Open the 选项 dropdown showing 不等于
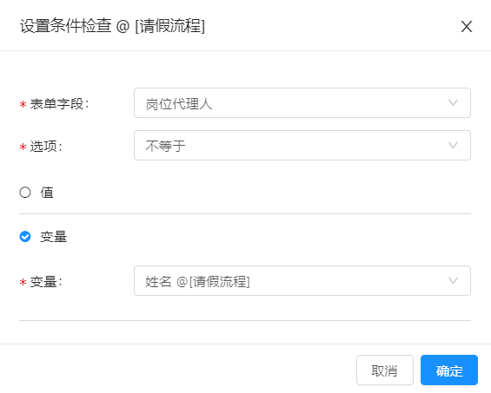The width and height of the screenshot is (491, 393). 302,146
